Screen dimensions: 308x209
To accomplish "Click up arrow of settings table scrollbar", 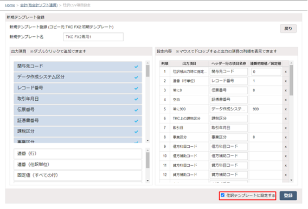I will (x=291, y=63).
